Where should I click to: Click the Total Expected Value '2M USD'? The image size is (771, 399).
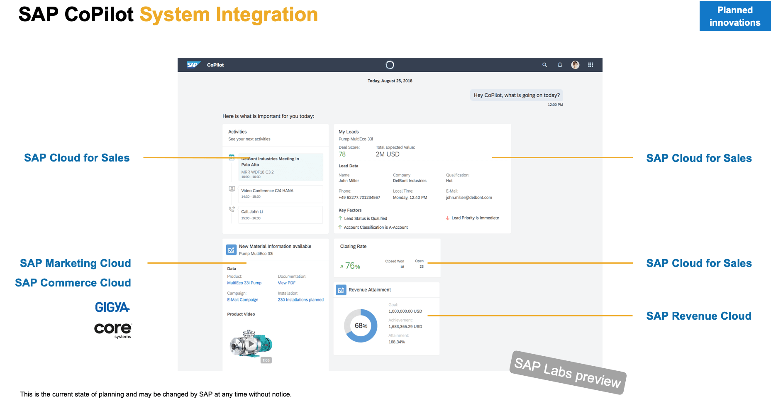click(x=388, y=154)
